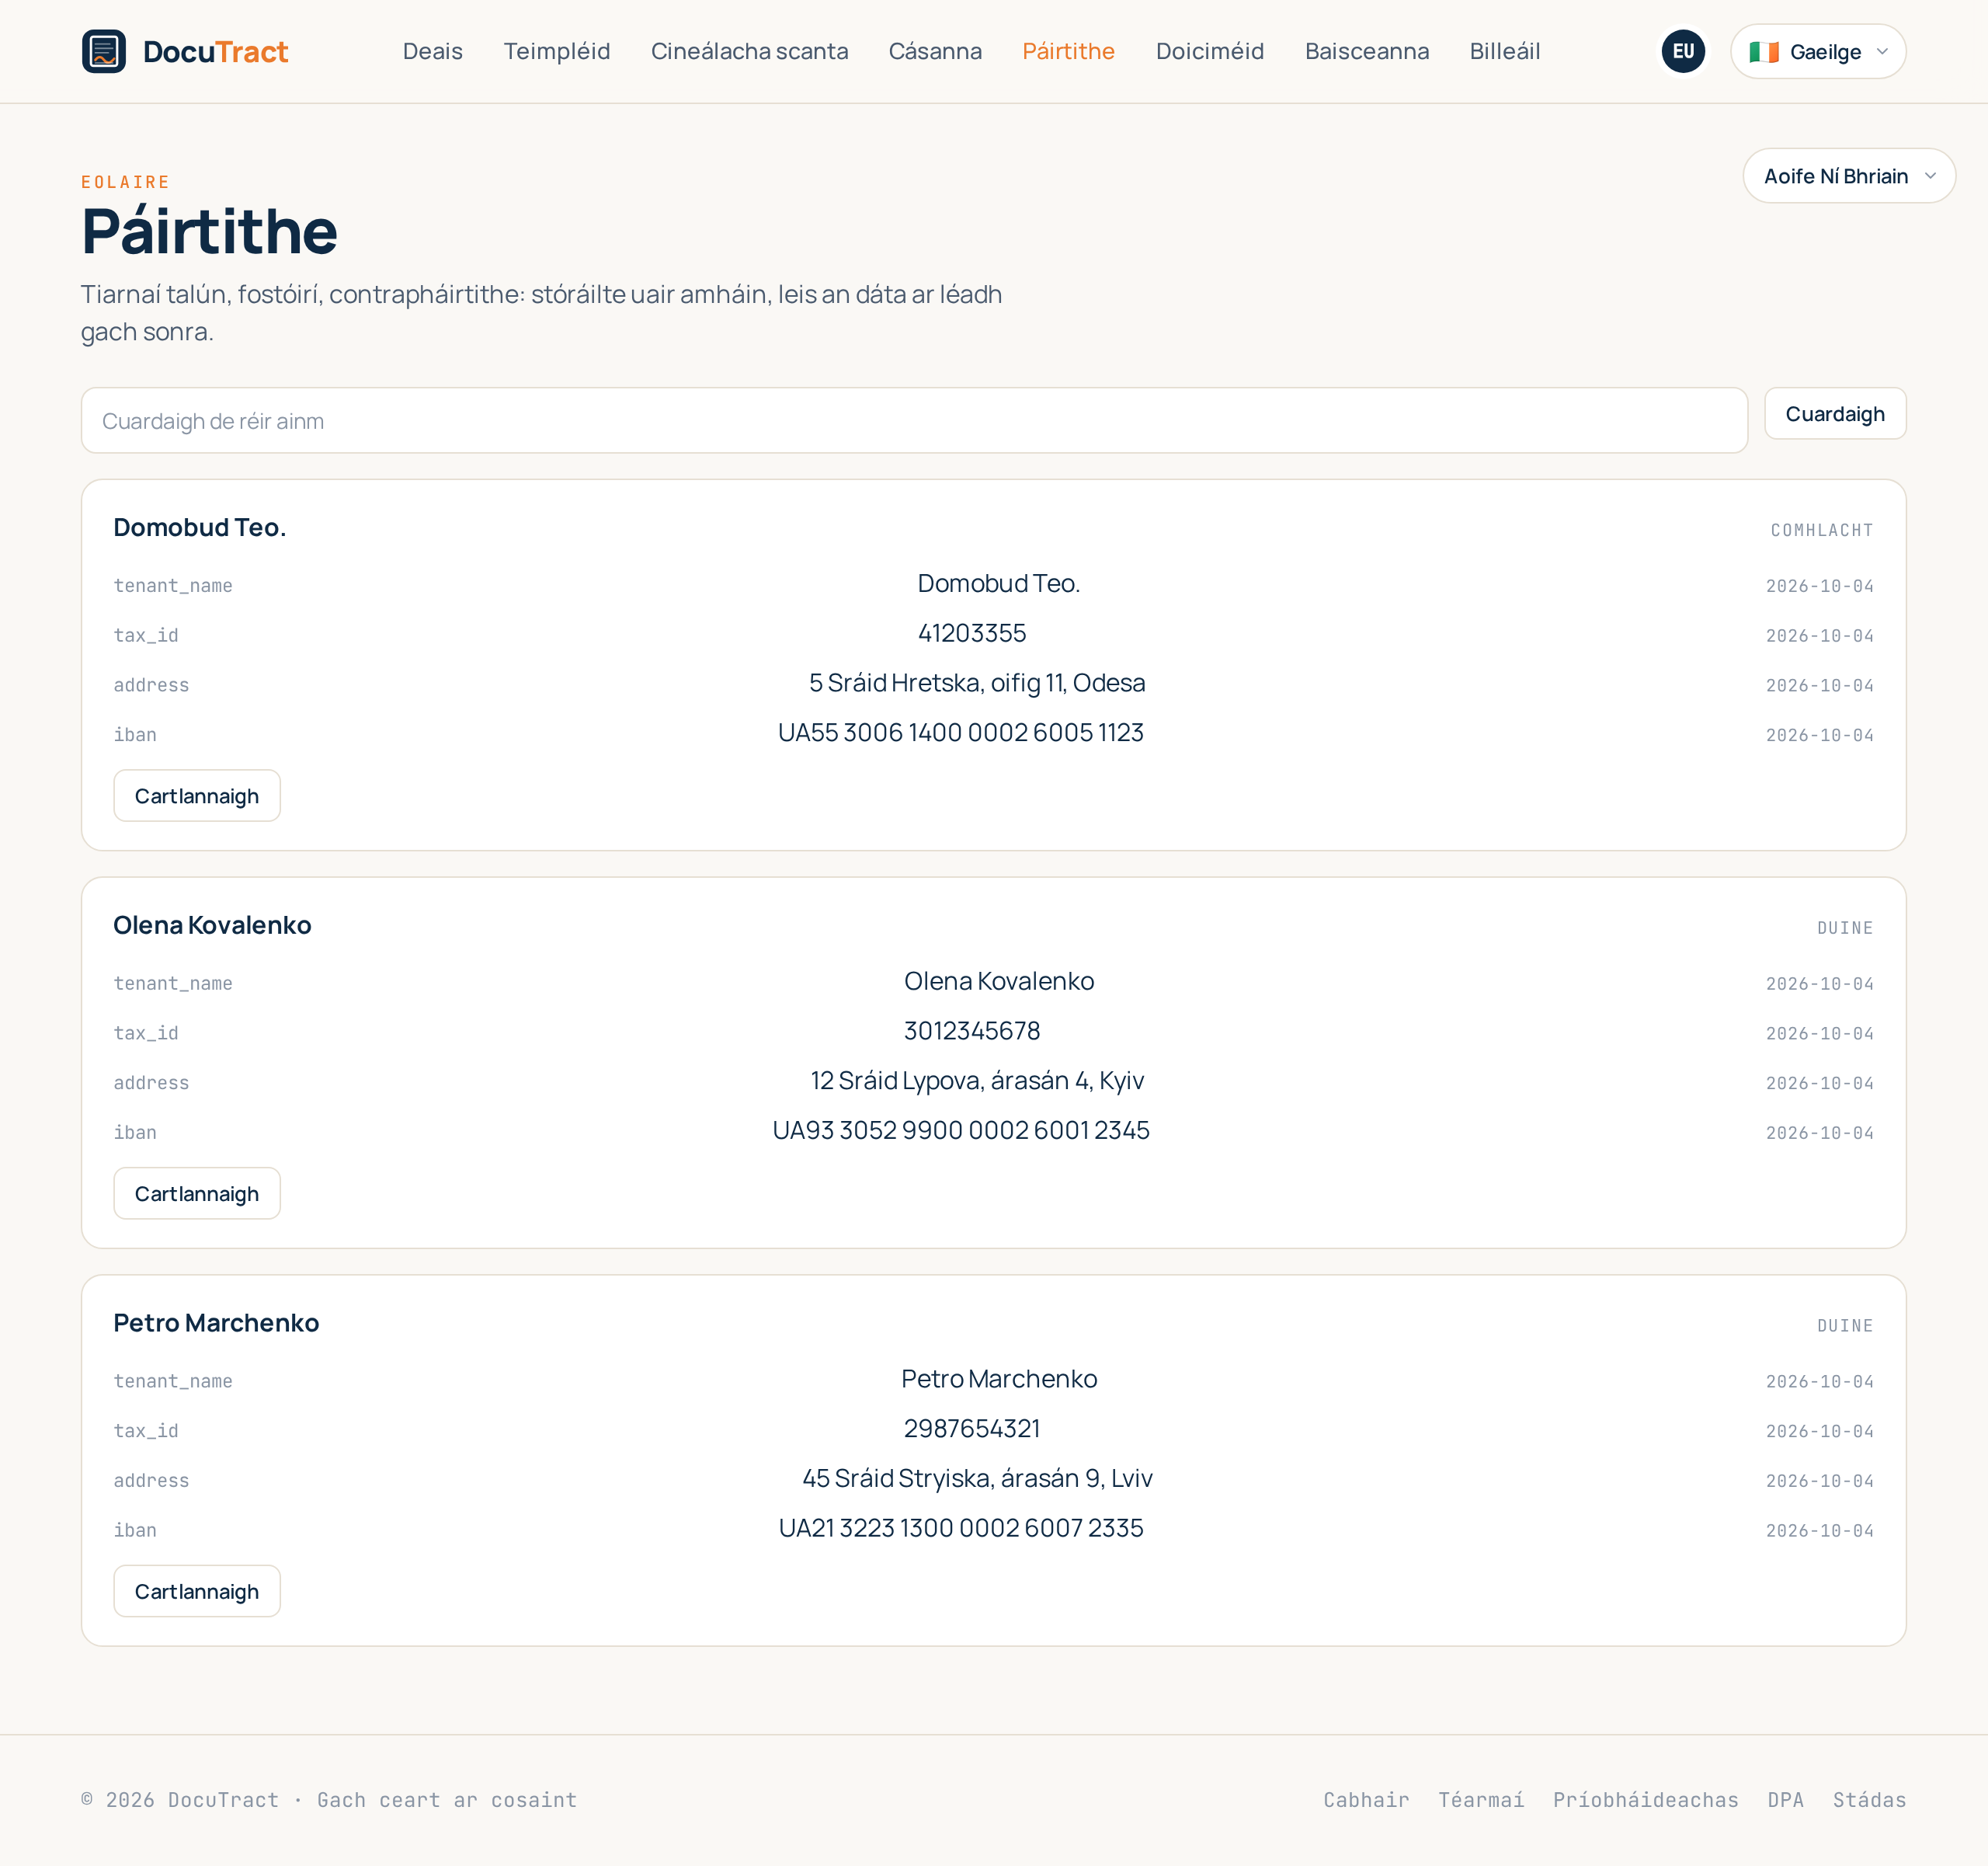
Task: Click chevron beside Aoife Ní Bhriain
Action: [x=1930, y=176]
